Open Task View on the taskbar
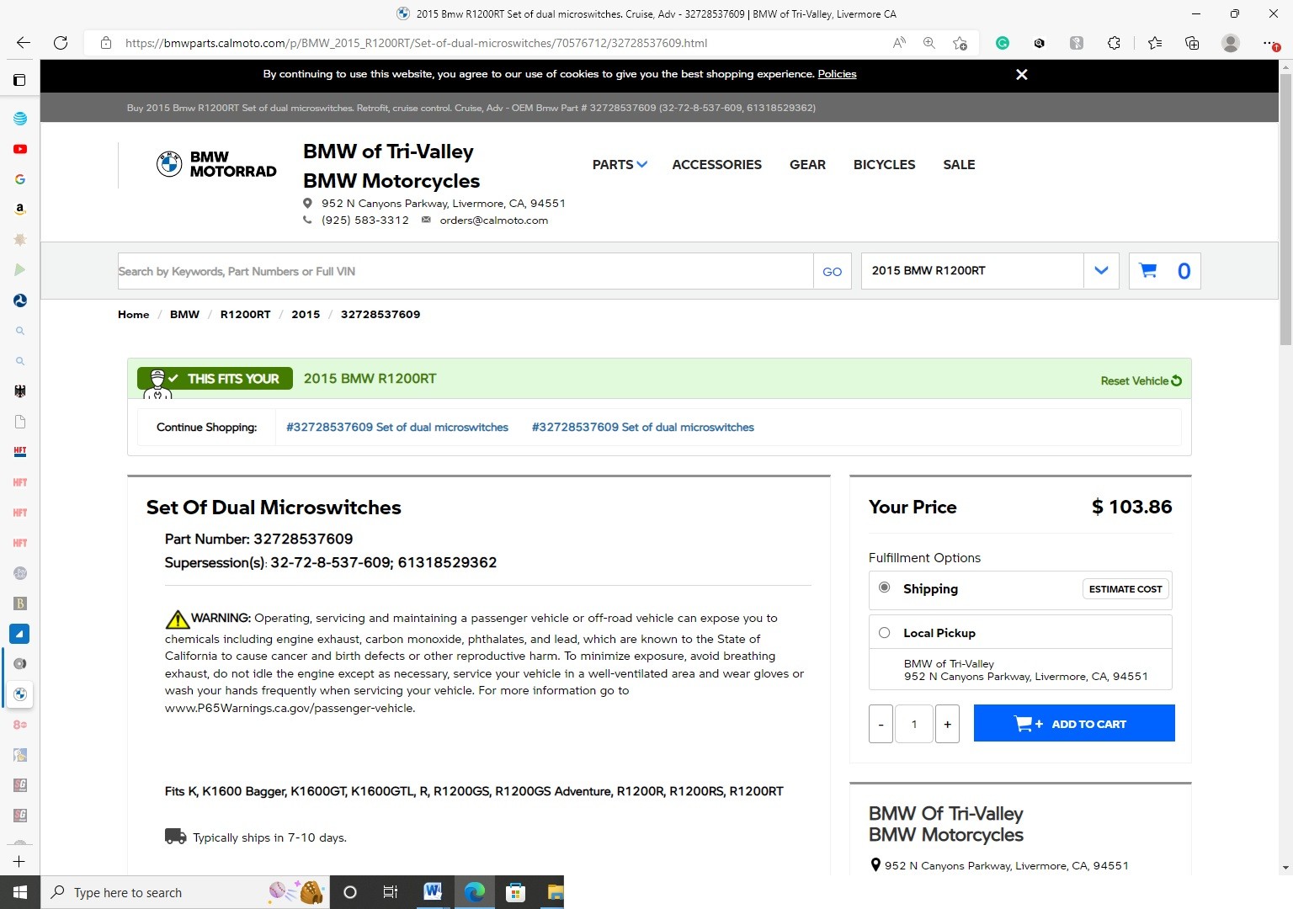The image size is (1293, 909). click(x=390, y=892)
